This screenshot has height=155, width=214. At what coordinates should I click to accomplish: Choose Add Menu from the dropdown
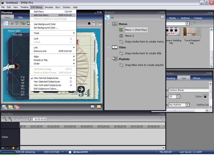[53, 12]
